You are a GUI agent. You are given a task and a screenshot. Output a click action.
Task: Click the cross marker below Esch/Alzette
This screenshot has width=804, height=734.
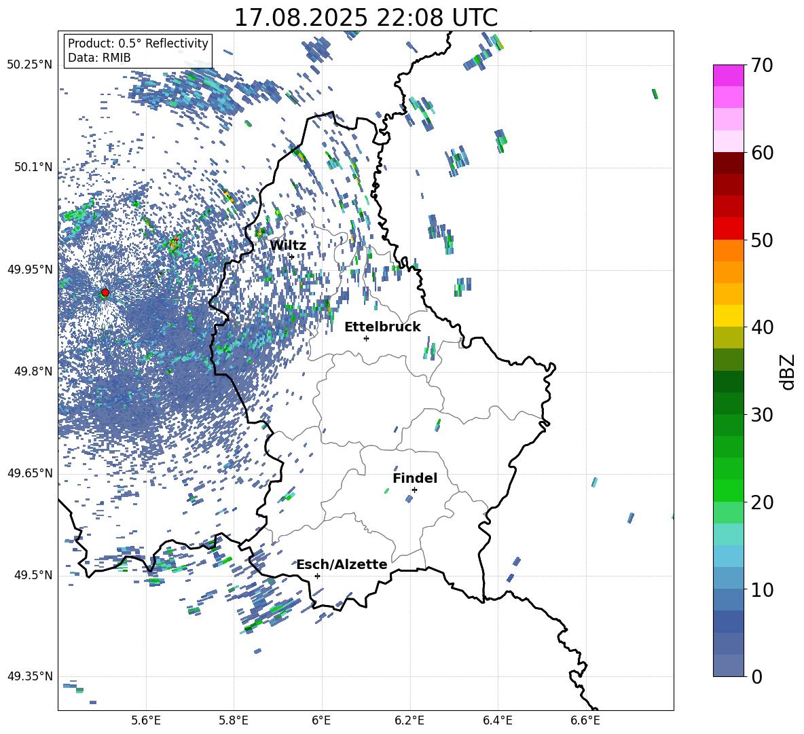pyautogui.click(x=317, y=576)
